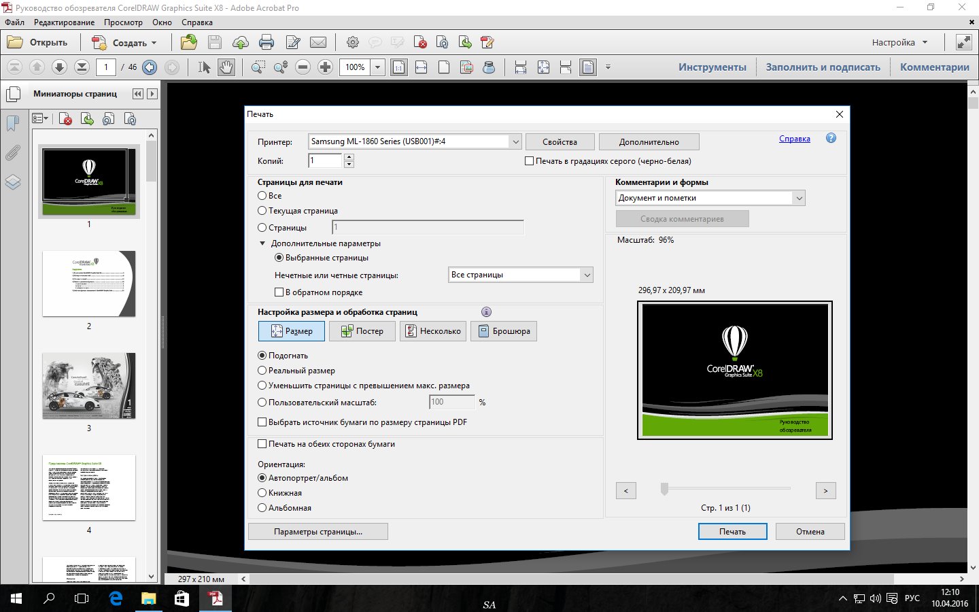The width and height of the screenshot is (979, 612).
Task: Open the 'Настройка' dropdown at top right
Action: [x=899, y=42]
